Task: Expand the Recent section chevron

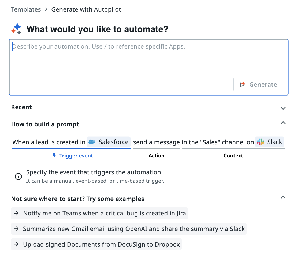Action: coord(283,108)
